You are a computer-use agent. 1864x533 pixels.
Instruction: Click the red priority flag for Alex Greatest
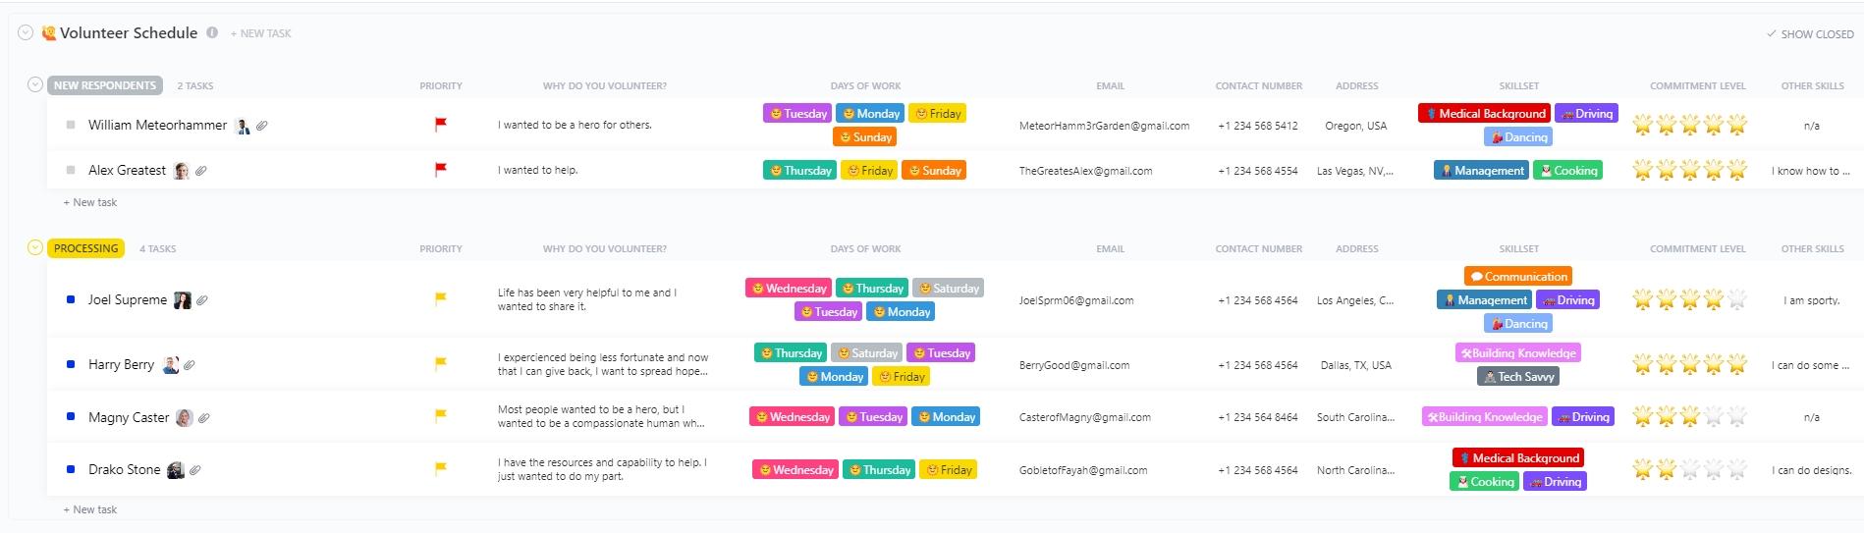tap(441, 170)
